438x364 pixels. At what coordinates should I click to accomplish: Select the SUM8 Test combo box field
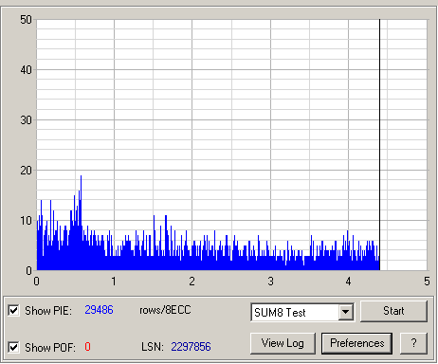coord(302,312)
